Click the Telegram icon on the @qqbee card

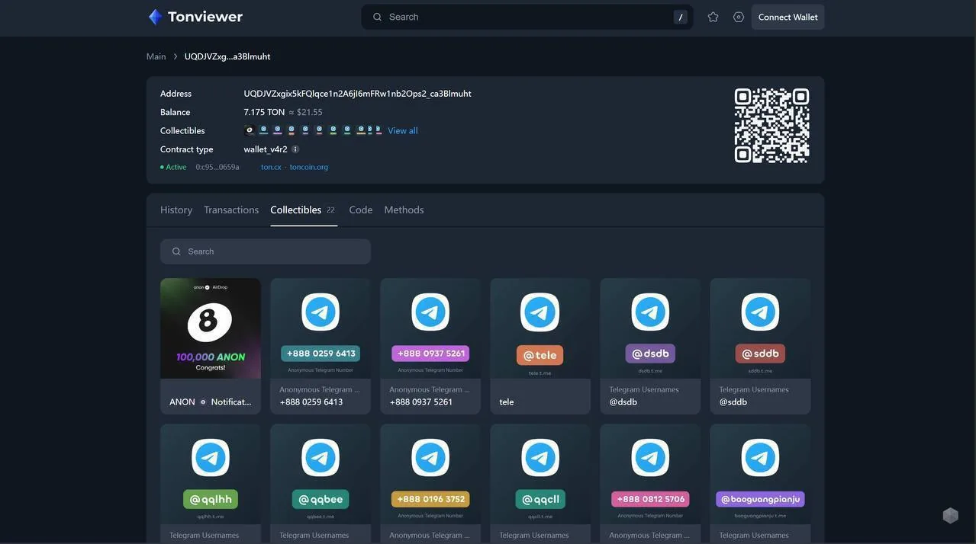(x=321, y=458)
